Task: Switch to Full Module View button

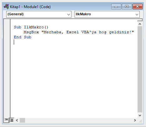Action: point(12,120)
